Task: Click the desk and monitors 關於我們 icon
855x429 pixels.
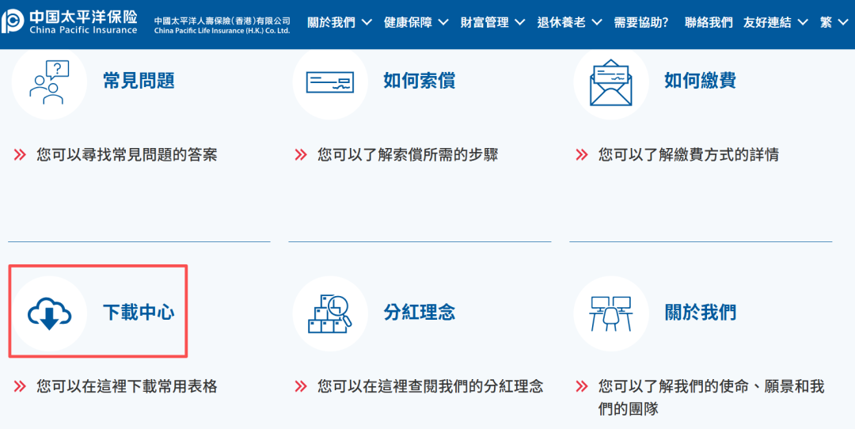Action: 611,314
